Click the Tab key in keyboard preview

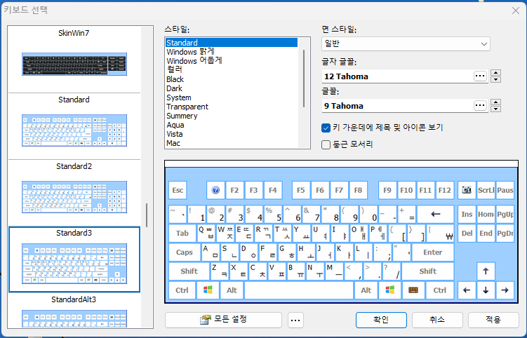(182, 234)
